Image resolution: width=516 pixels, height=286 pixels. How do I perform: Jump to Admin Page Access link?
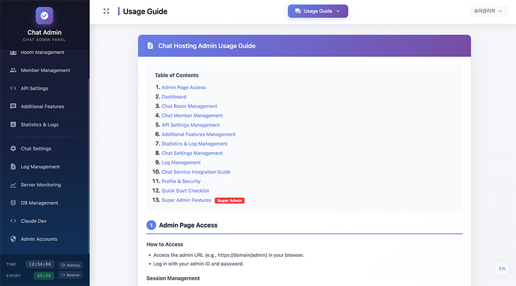[x=183, y=88]
